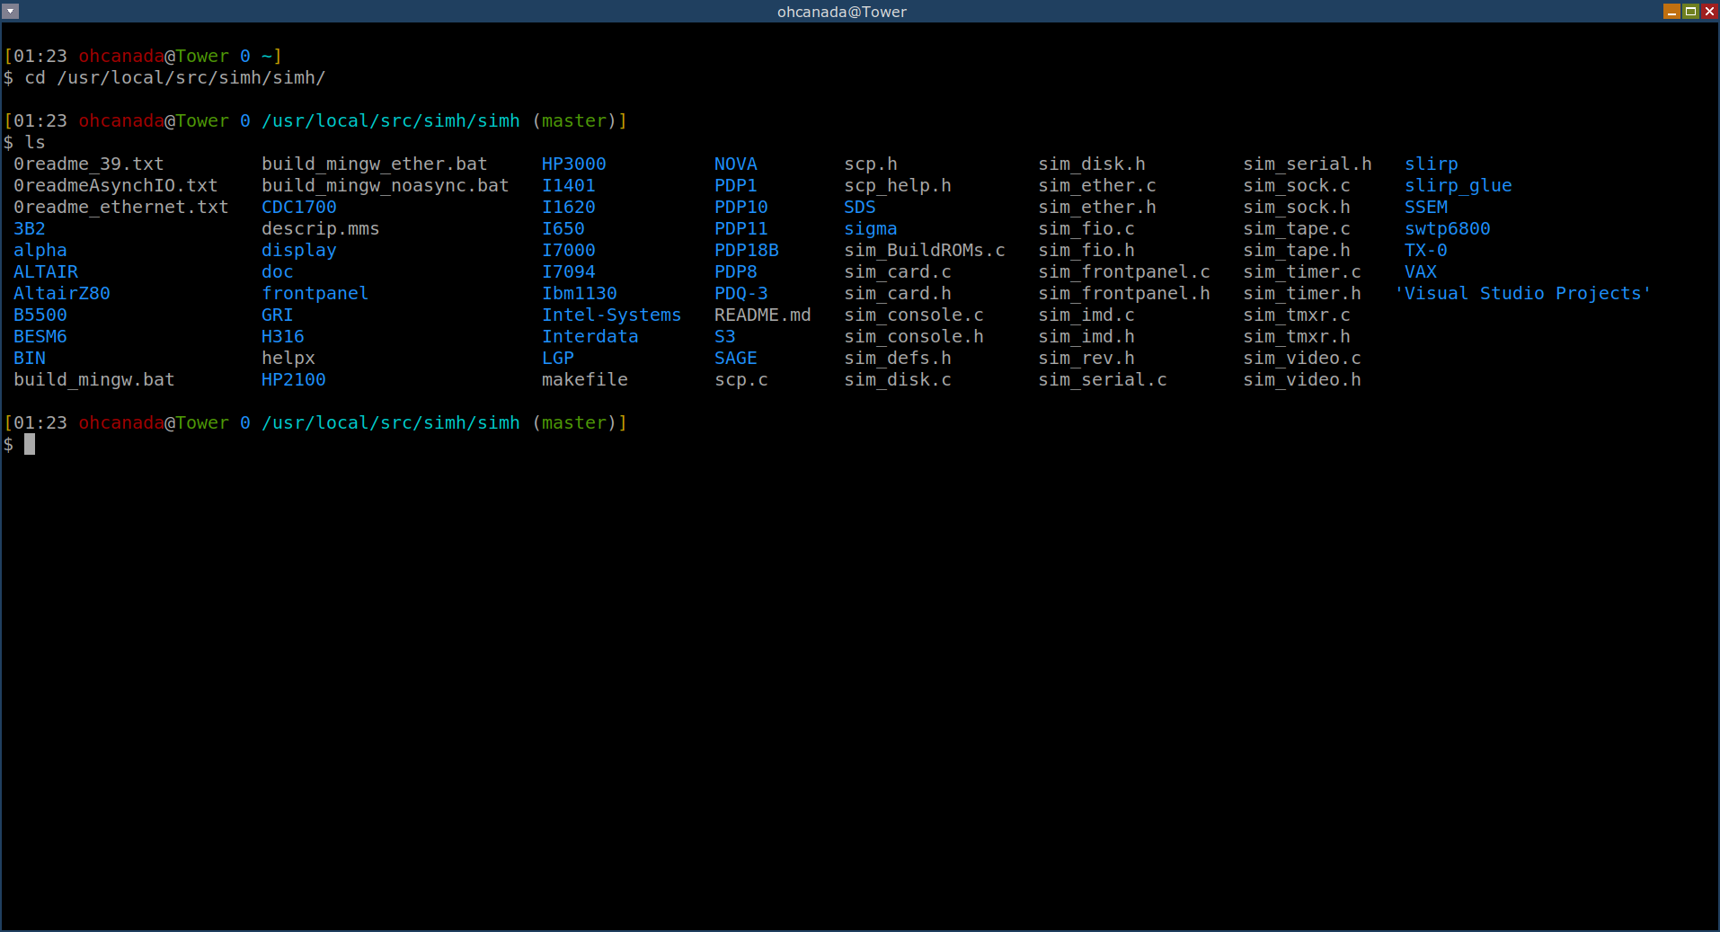Click the 'PDQ-3' directory name
1720x932 pixels.
pyautogui.click(x=741, y=294)
